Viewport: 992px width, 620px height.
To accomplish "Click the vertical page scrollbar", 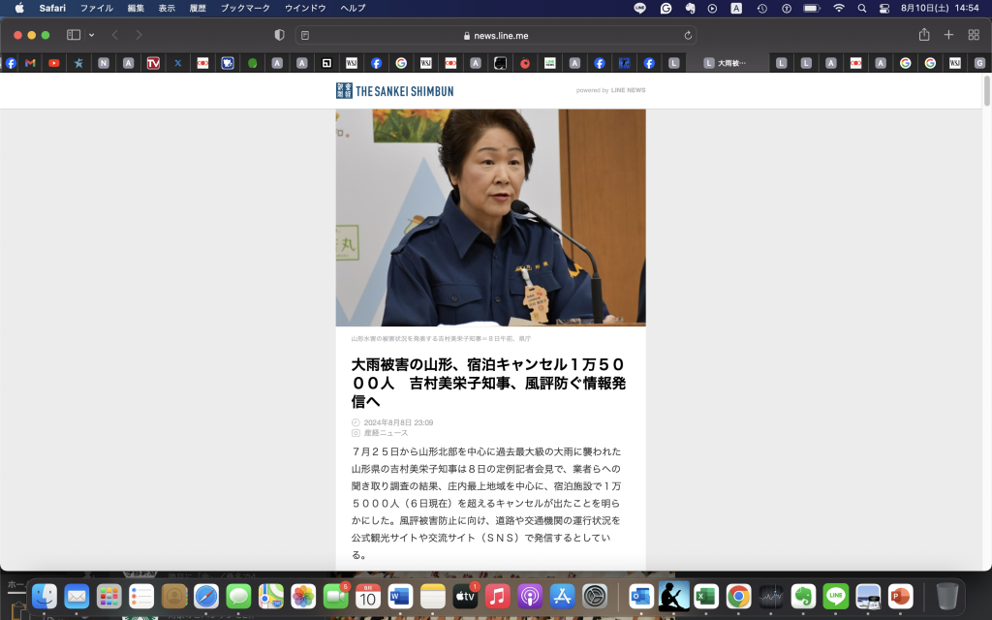I will [986, 92].
